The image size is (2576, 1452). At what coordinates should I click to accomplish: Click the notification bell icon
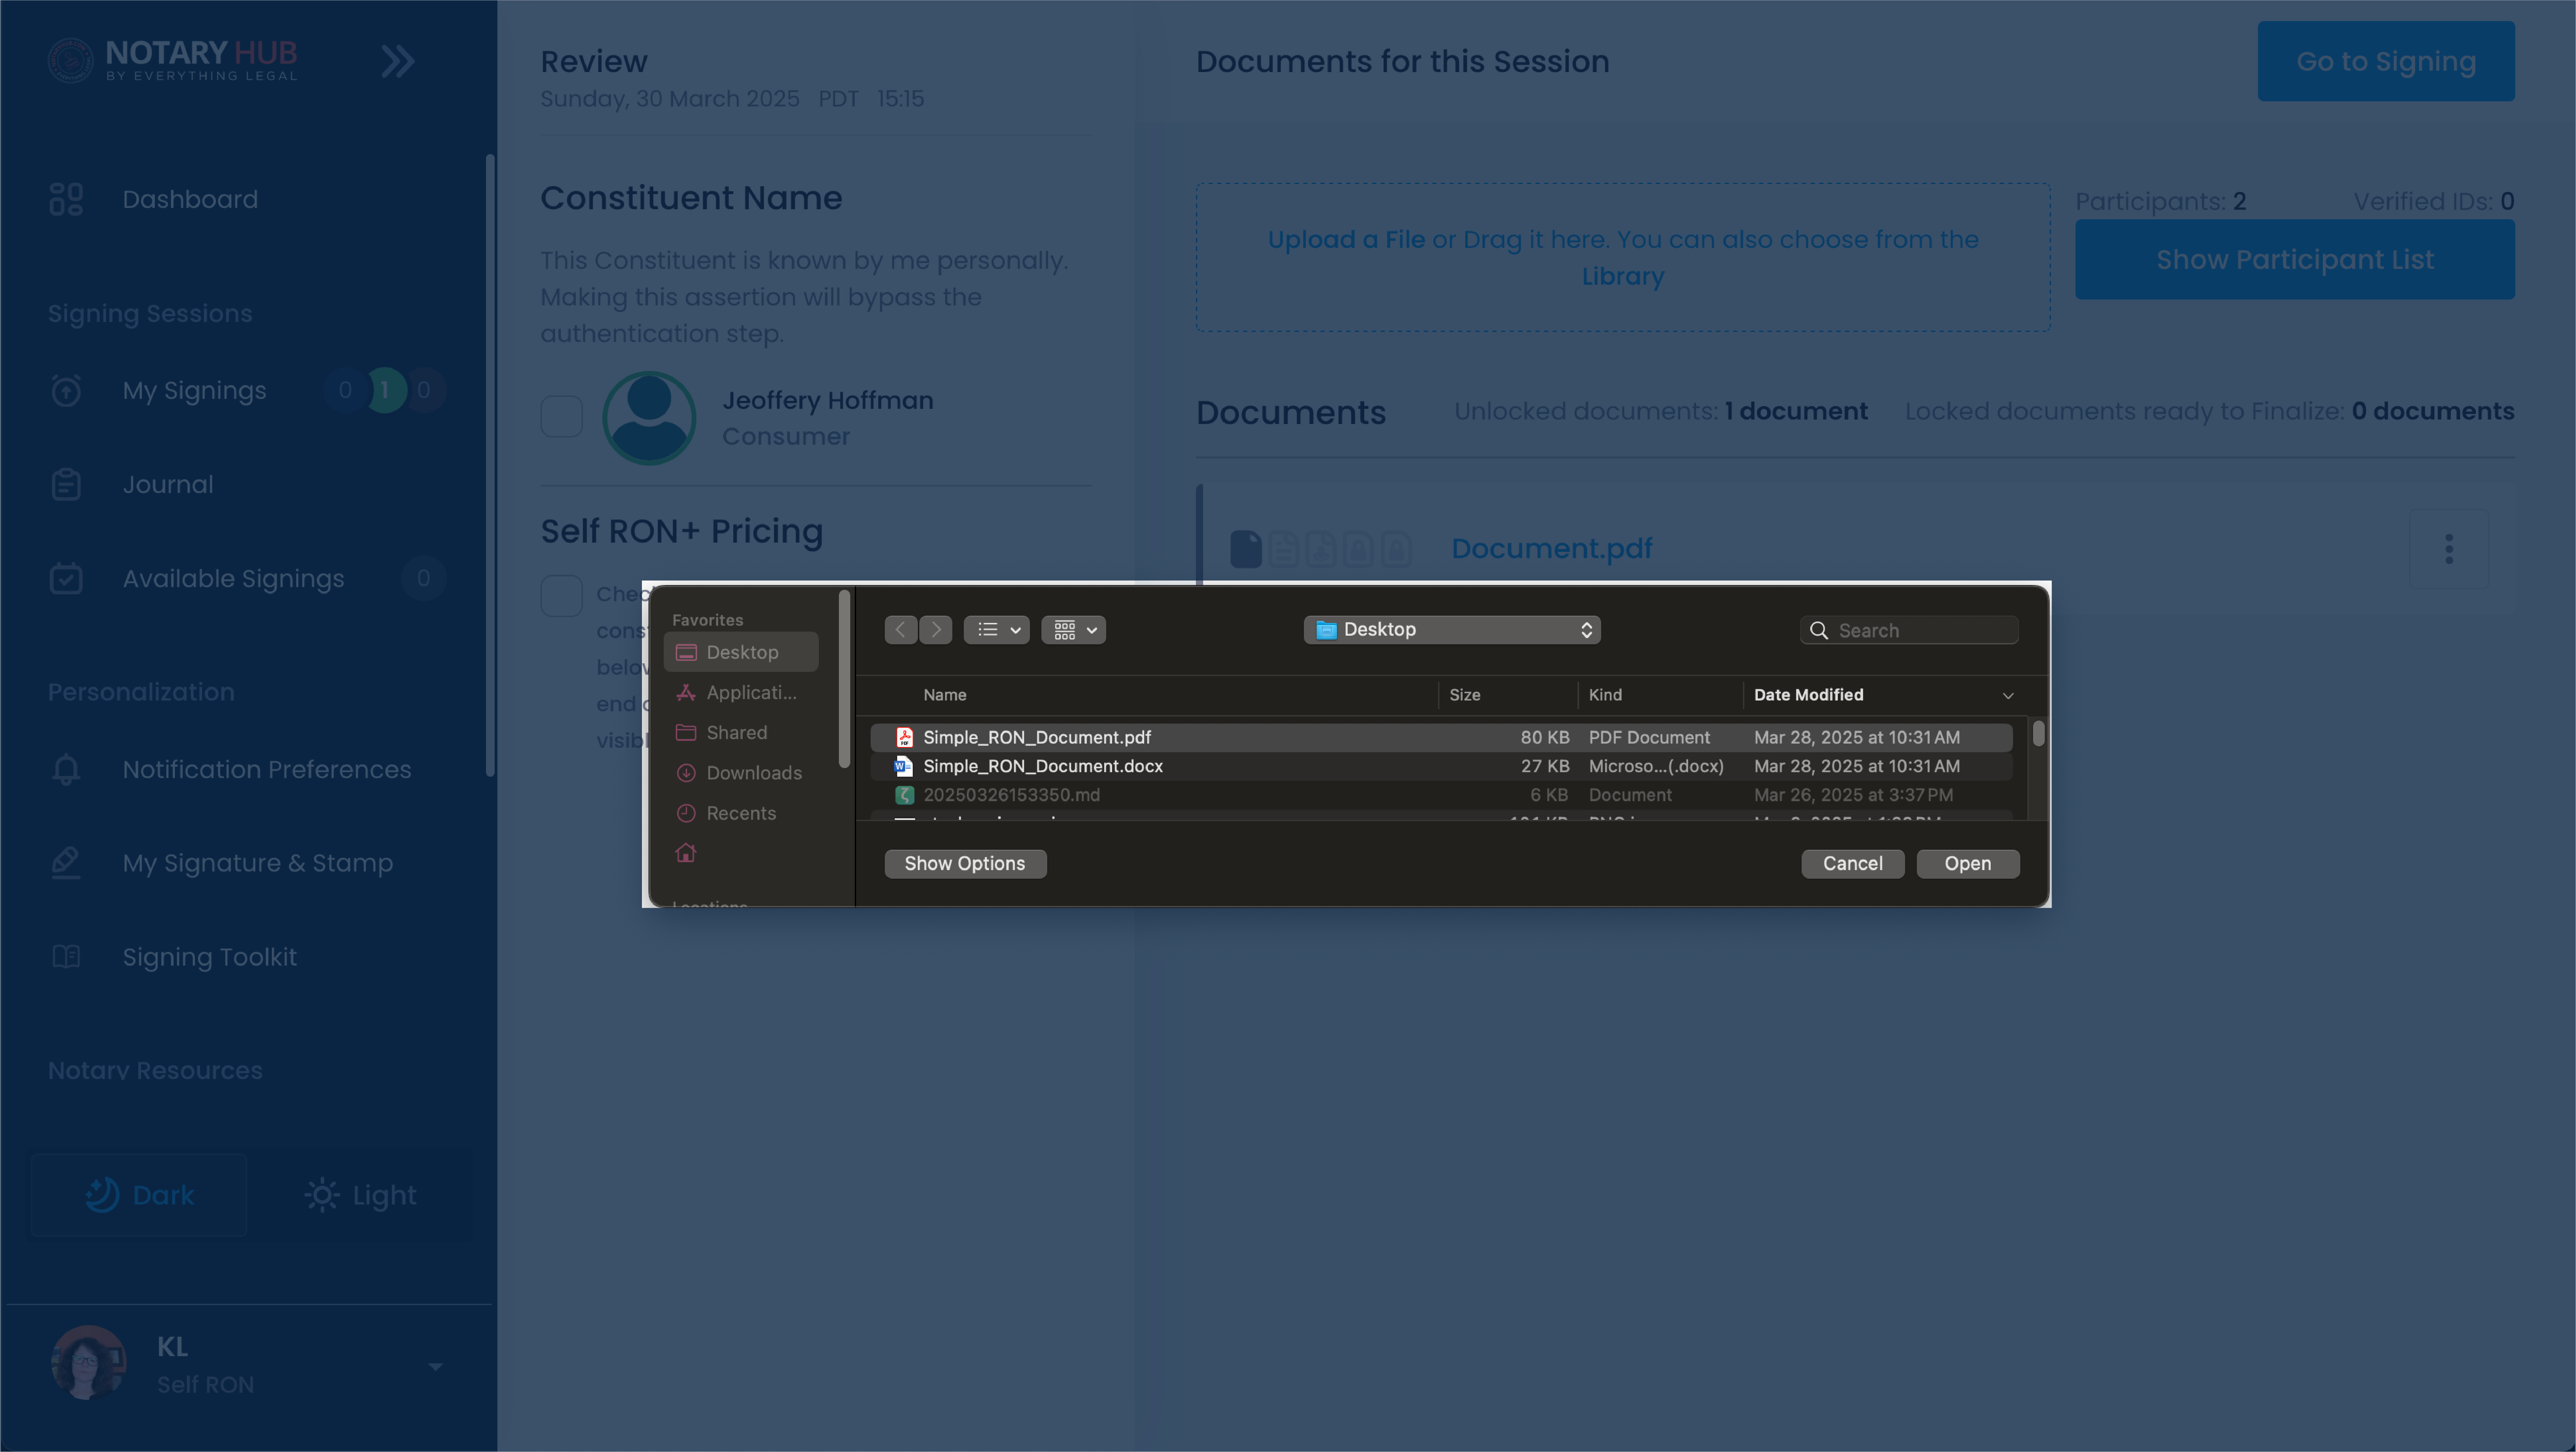click(x=66, y=769)
